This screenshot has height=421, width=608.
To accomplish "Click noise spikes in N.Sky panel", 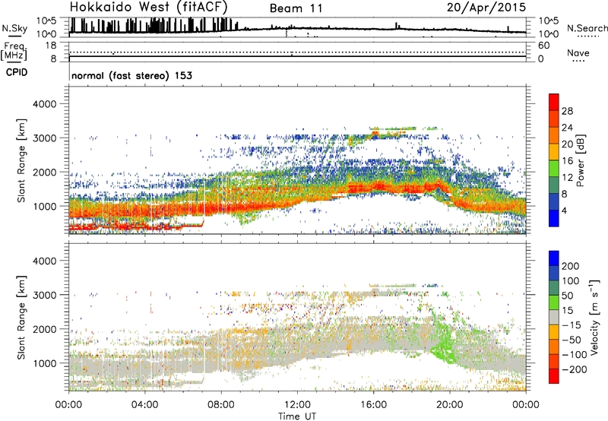I will (154, 25).
